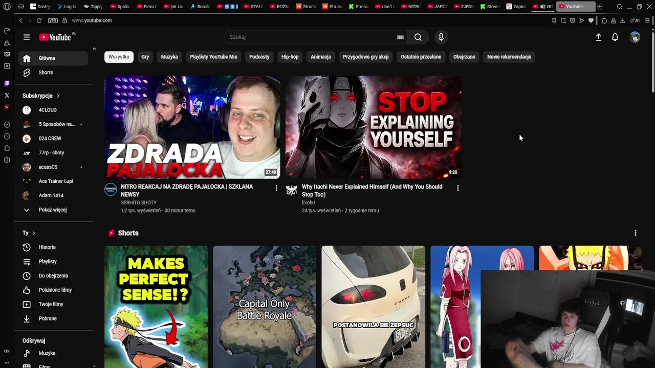Click the heart bookmark icon in address bar
This screenshot has width=655, height=368.
point(591,20)
